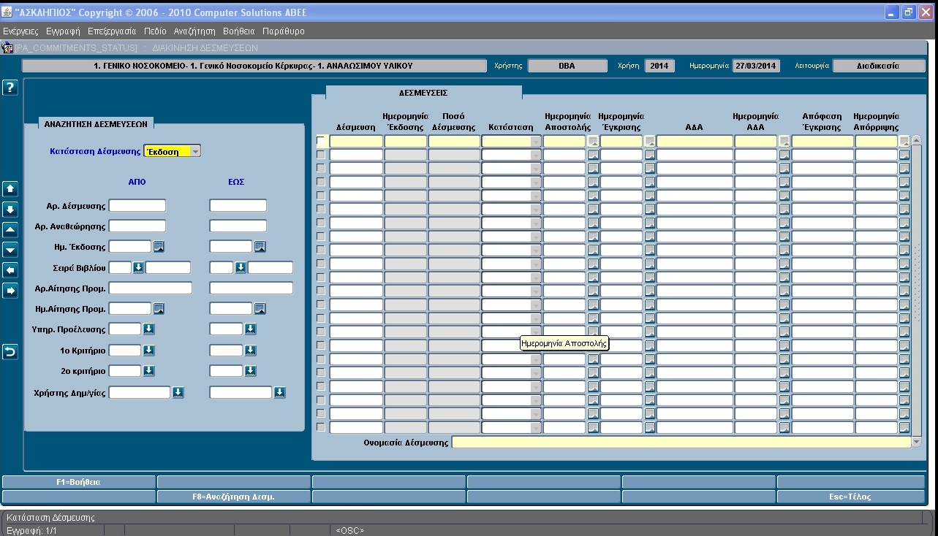The image size is (938, 536).
Task: Click the Αρ. Δέσμευσης ΑΠΟ input field
Action: (x=137, y=206)
